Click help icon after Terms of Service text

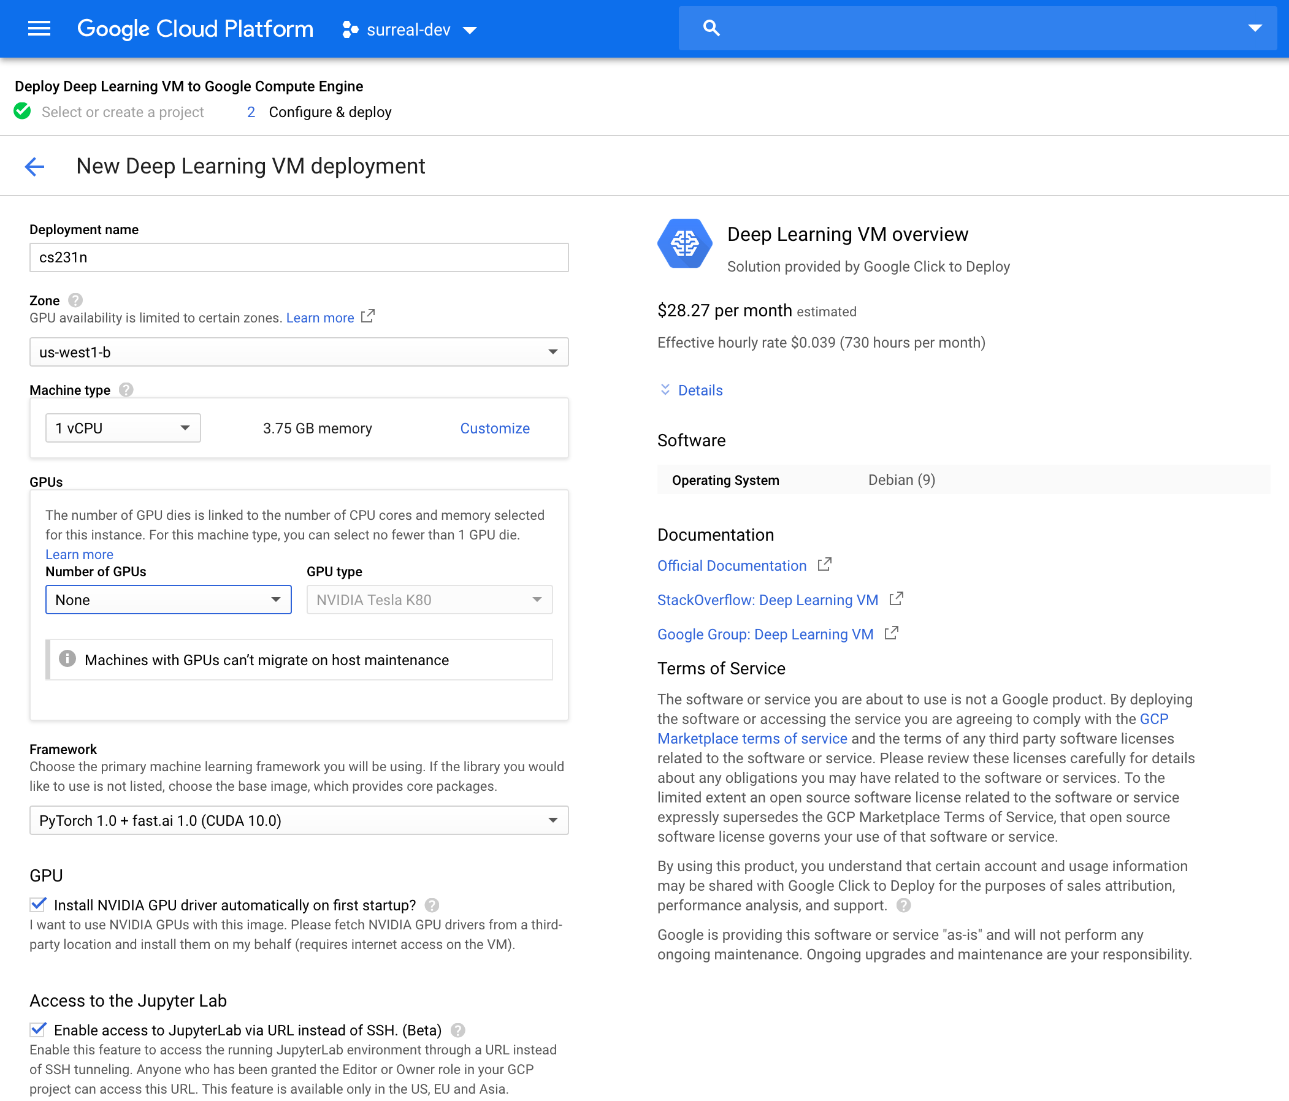[903, 905]
